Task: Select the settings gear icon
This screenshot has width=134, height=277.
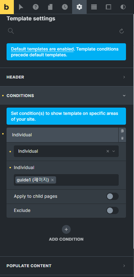Action: click(x=79, y=7)
